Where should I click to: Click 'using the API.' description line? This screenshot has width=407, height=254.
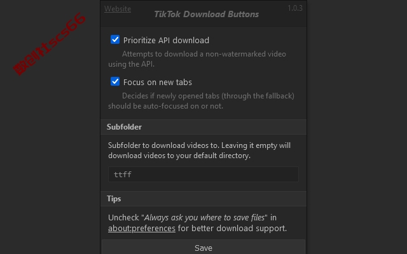click(132, 64)
